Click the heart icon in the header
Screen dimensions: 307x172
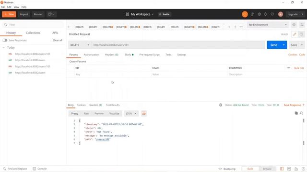[272, 14]
